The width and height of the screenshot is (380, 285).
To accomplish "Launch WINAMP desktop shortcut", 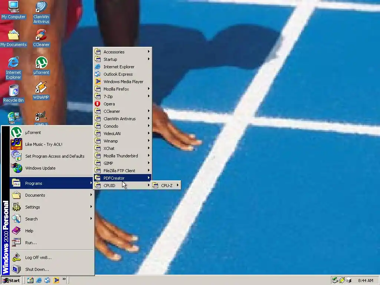I will tap(41, 91).
